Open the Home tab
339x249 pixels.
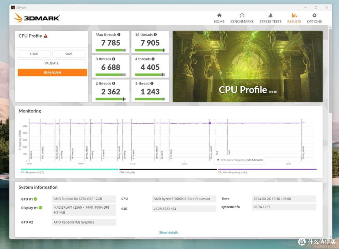tap(219, 18)
